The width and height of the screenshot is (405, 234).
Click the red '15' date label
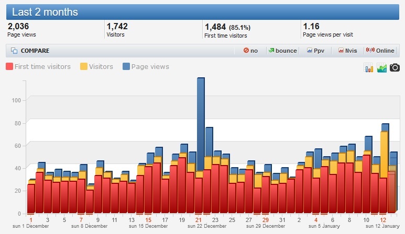tap(148, 220)
